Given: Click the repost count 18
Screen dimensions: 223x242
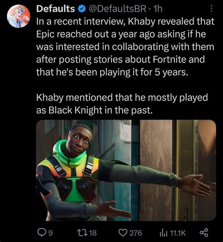Looking at the screenshot, I should click(x=93, y=233).
